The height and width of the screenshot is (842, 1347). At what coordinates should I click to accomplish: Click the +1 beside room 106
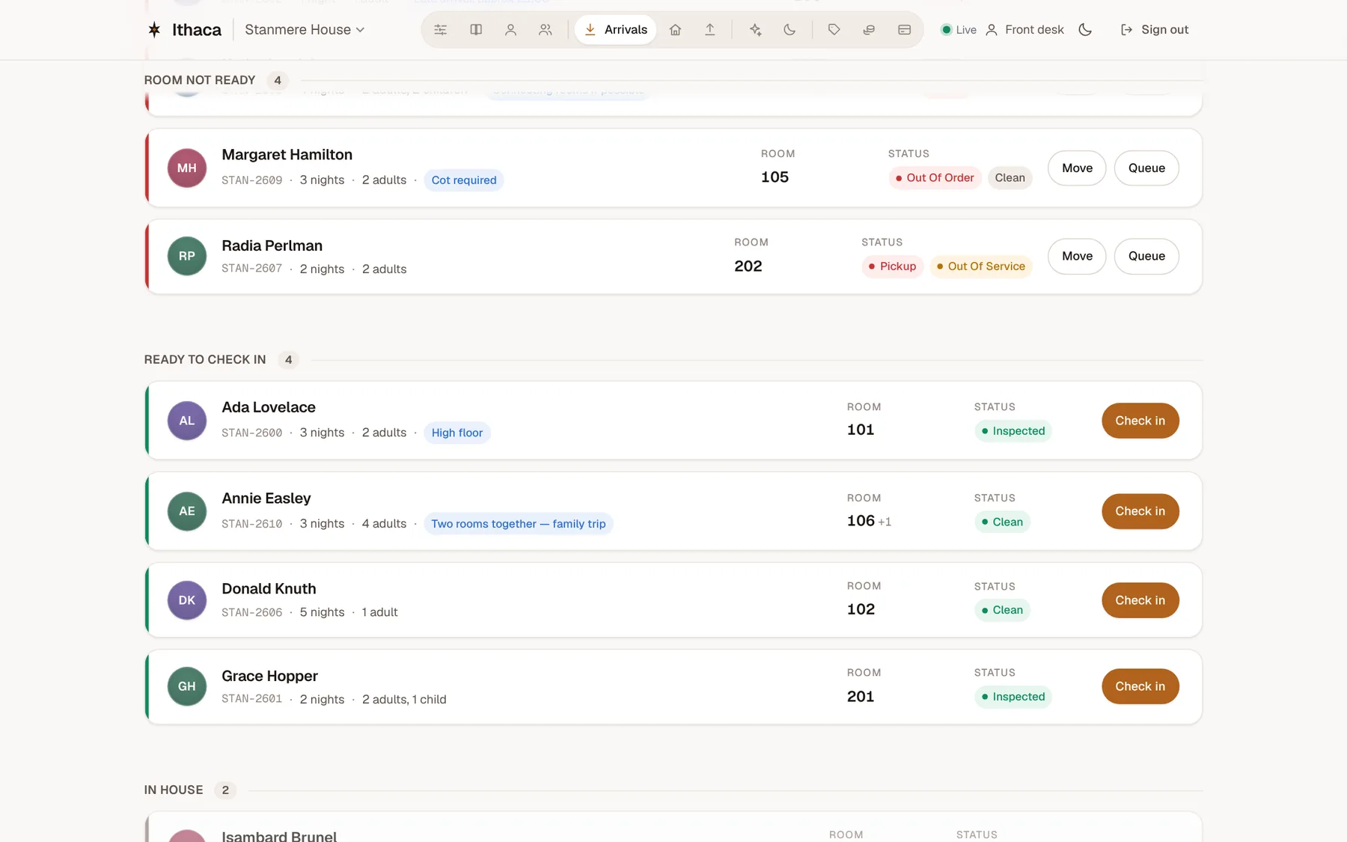pyautogui.click(x=885, y=522)
